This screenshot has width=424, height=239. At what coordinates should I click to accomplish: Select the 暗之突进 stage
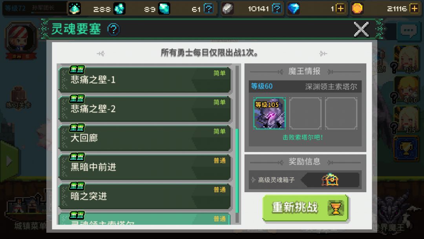pos(144,196)
